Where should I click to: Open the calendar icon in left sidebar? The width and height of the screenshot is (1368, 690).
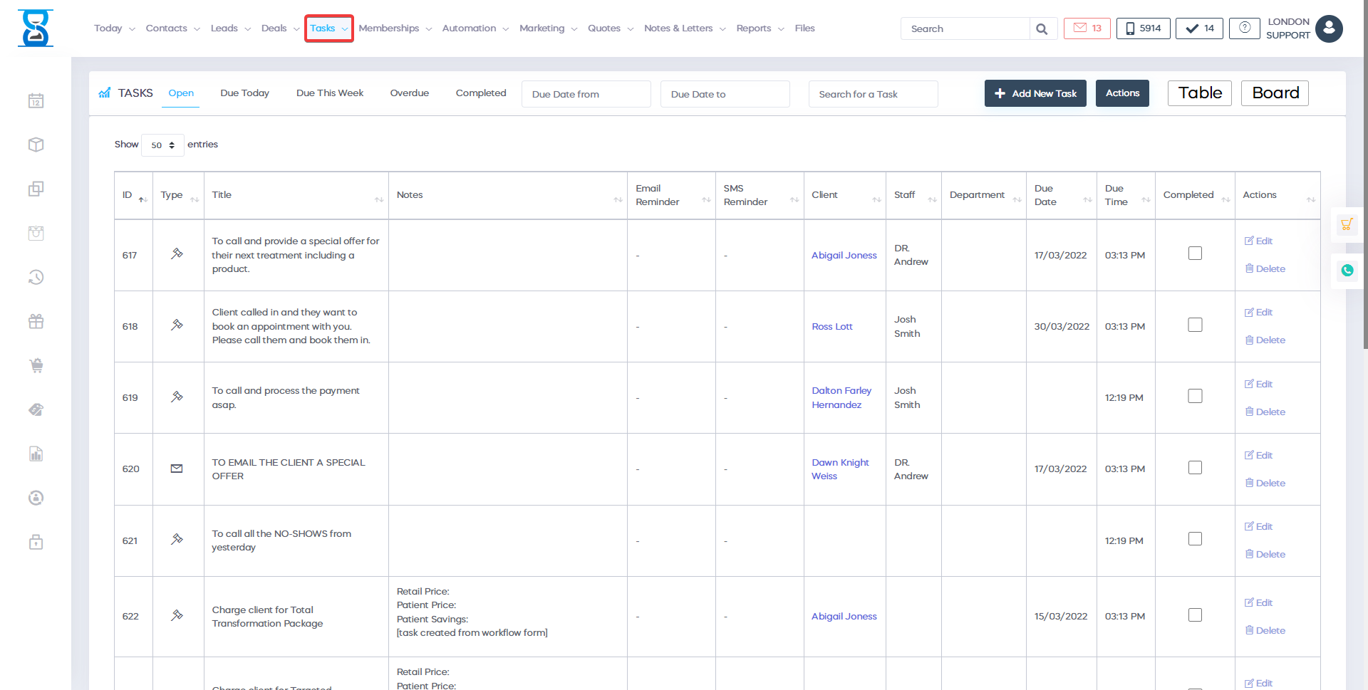[36, 101]
